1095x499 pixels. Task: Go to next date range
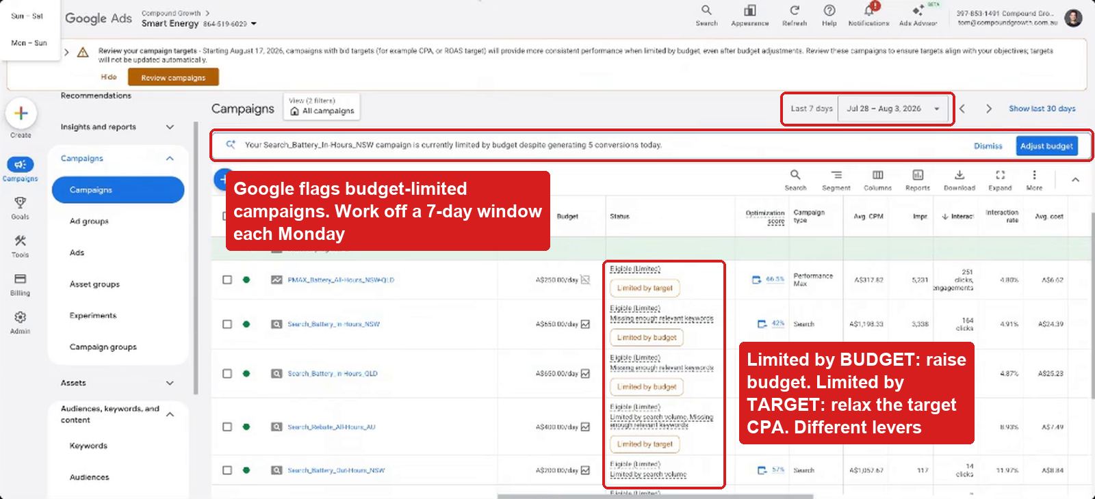point(988,109)
